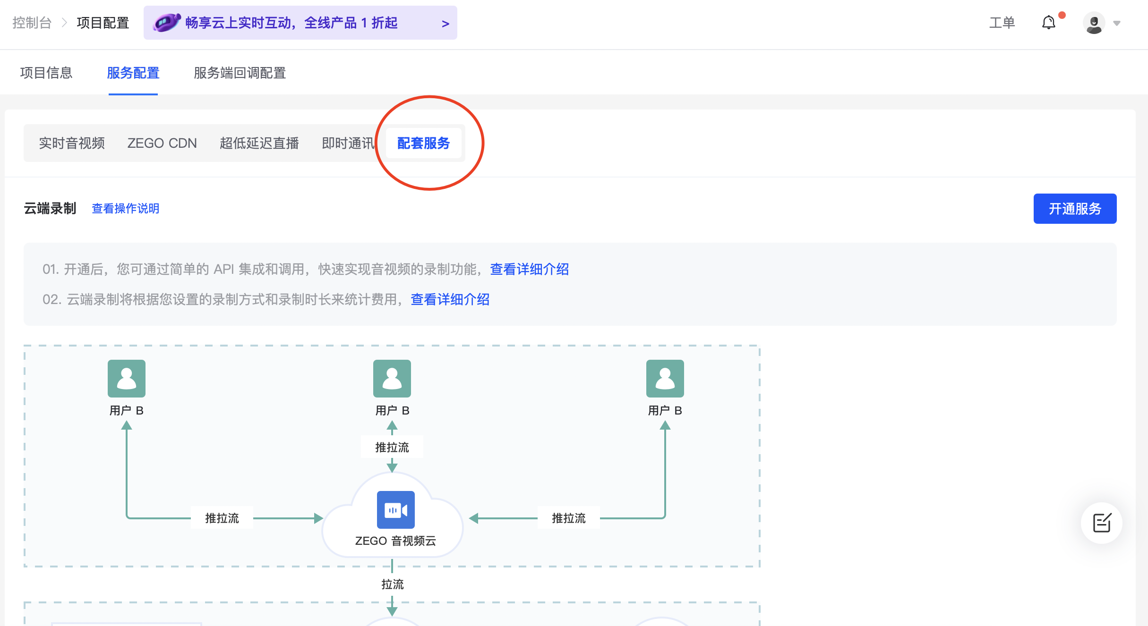
Task: Click the notification bell icon
Action: point(1048,23)
